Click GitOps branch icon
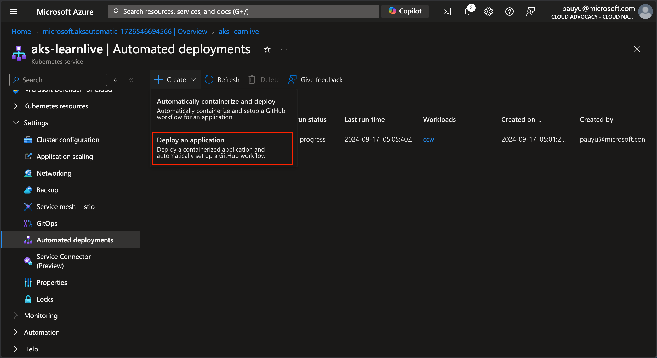657x358 pixels. point(28,223)
